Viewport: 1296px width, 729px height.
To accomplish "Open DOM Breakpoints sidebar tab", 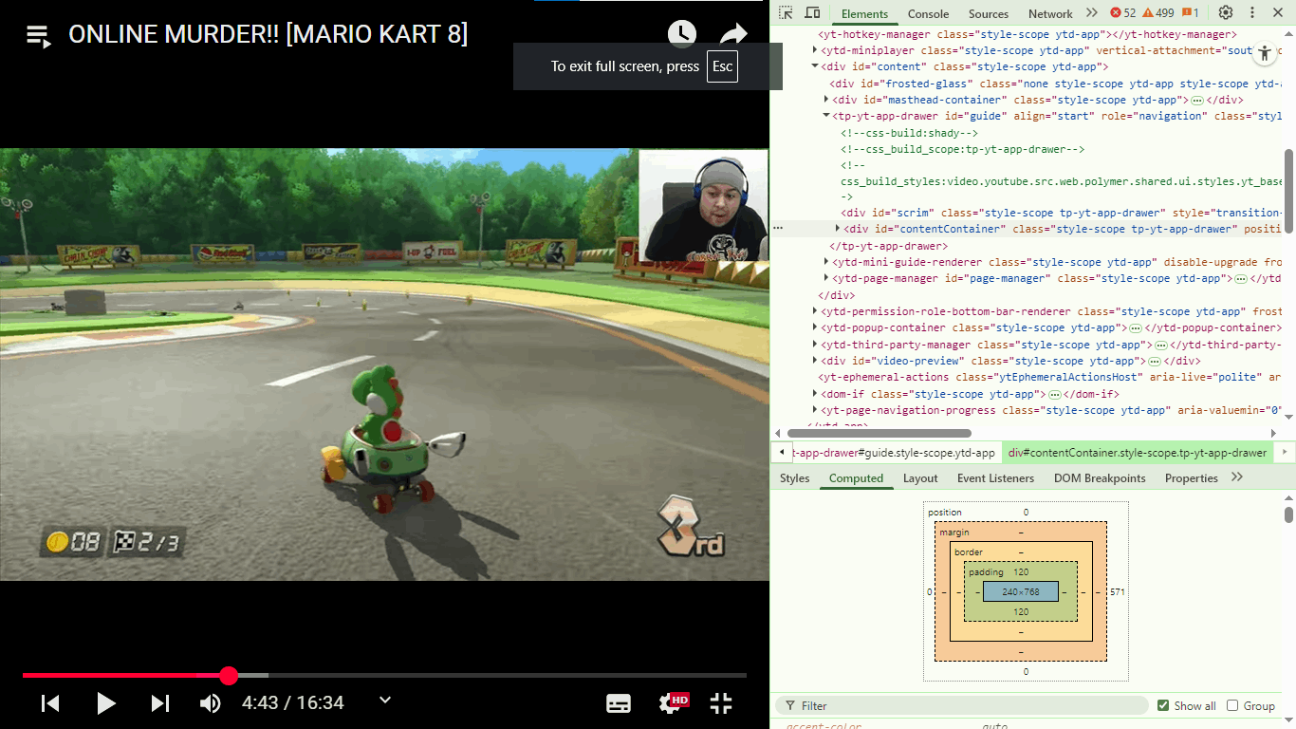I will (1100, 478).
